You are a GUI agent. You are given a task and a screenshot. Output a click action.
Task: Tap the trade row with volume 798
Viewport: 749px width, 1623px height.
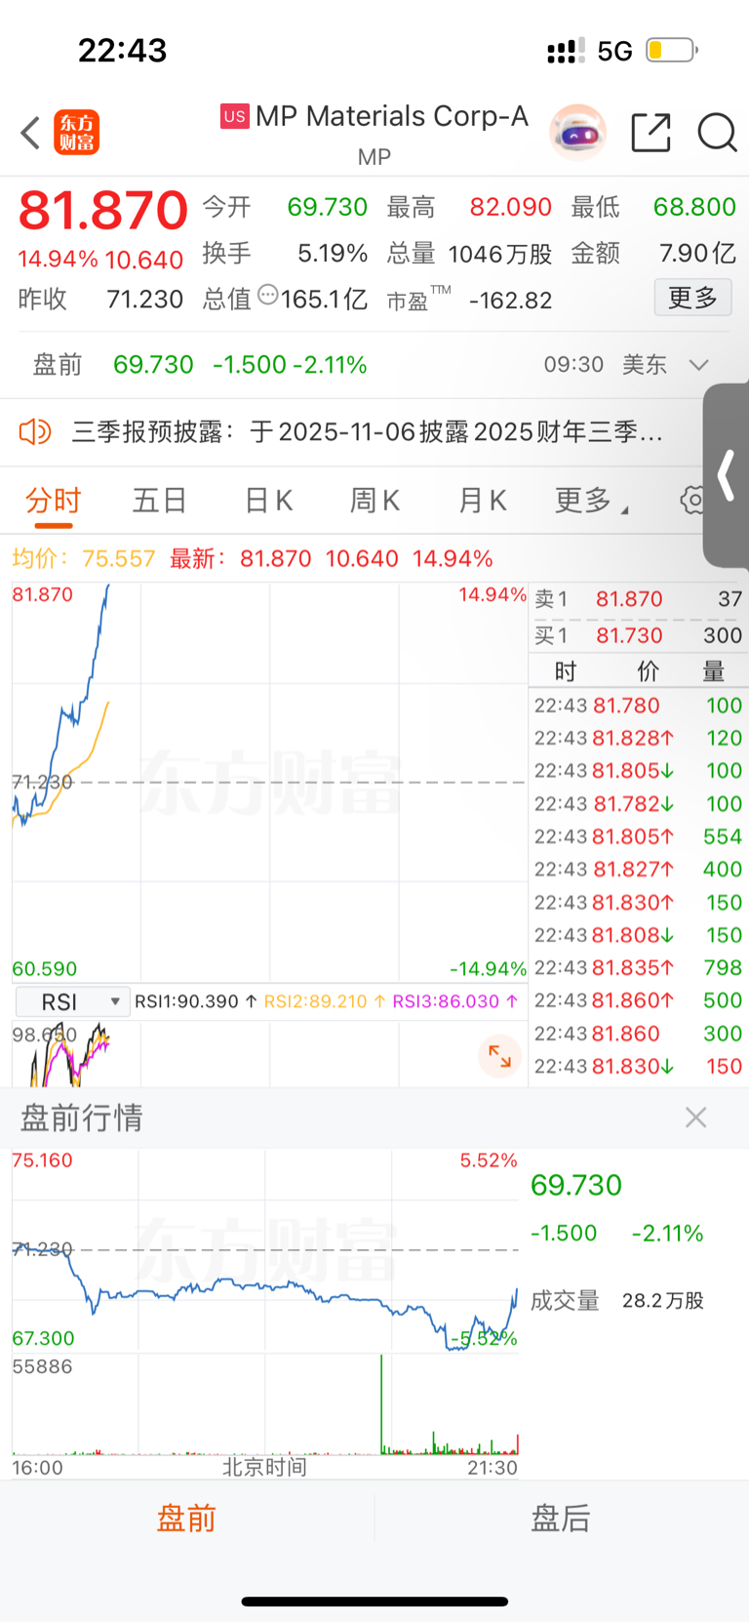(x=639, y=968)
